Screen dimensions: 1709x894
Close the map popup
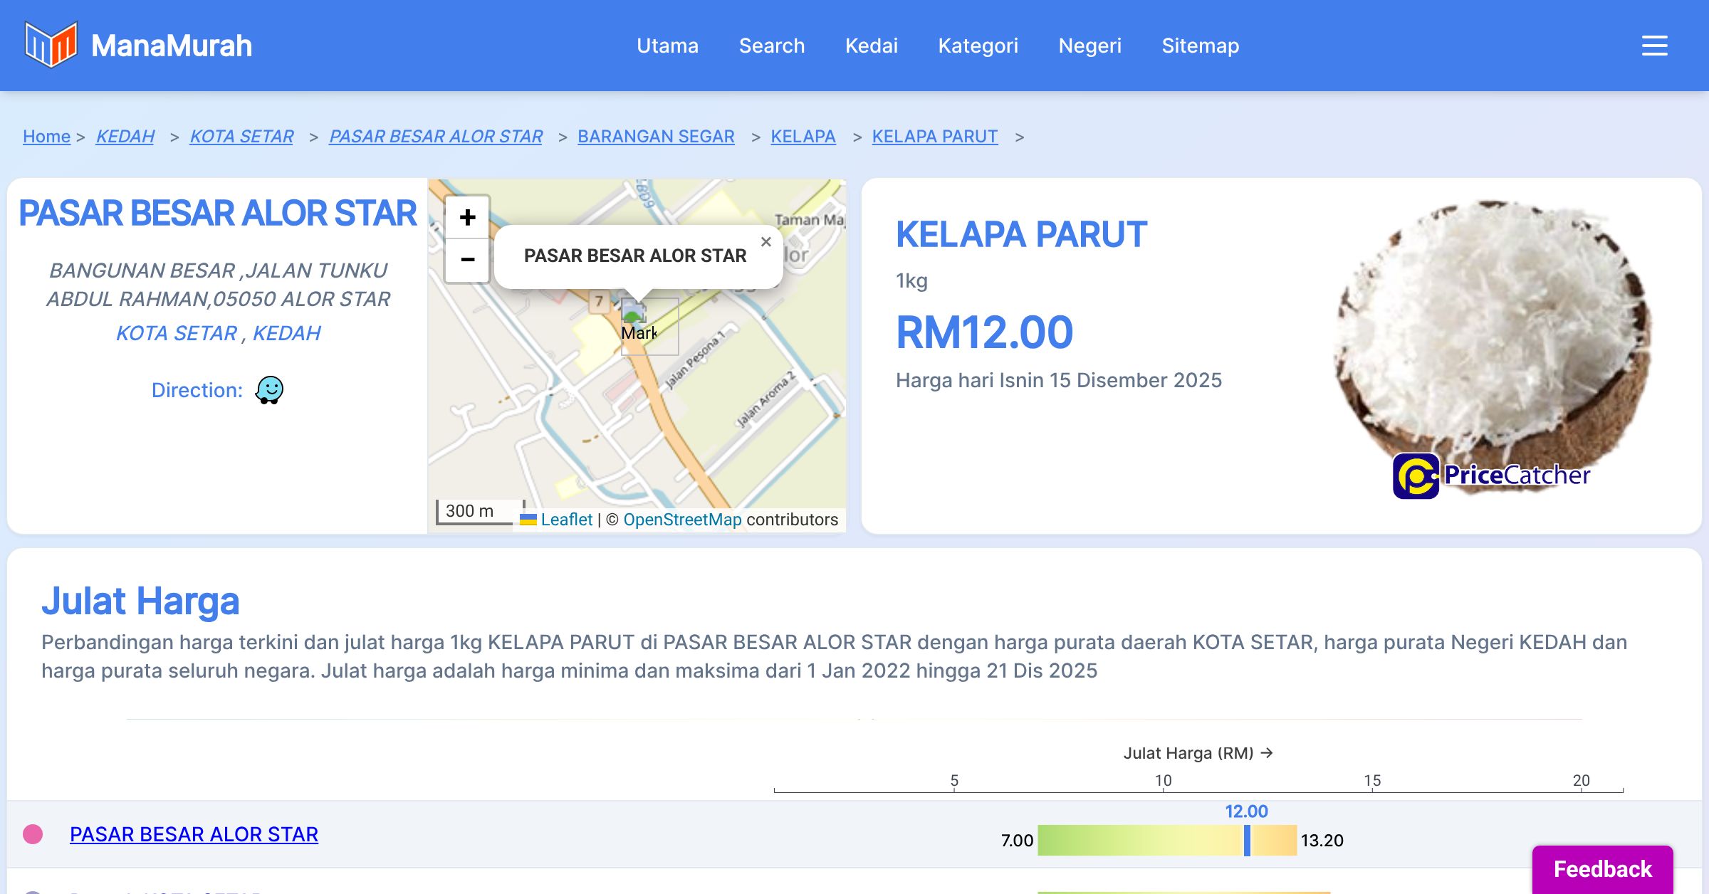pos(765,242)
